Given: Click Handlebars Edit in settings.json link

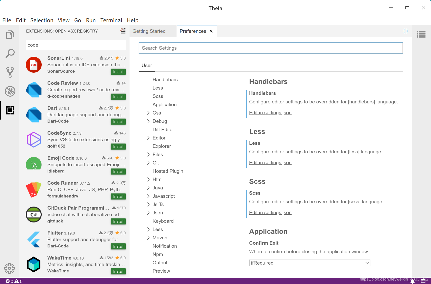Looking at the screenshot, I should pos(270,113).
